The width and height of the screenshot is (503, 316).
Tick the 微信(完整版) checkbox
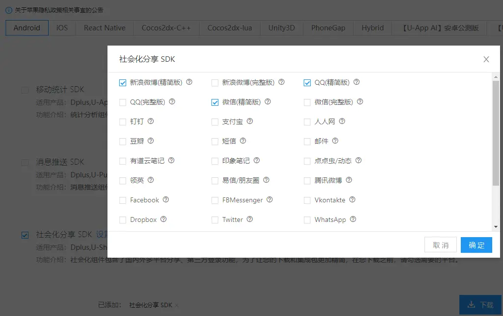[307, 102]
